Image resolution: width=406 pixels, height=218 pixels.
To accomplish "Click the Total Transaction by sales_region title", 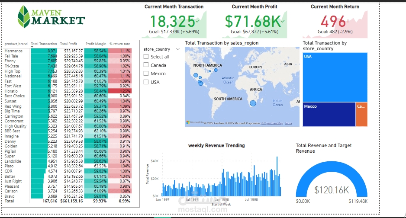I will [x=222, y=43].
